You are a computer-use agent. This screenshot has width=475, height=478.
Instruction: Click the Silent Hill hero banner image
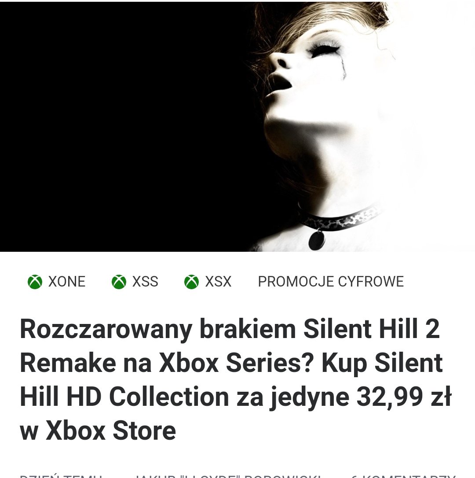coord(237,126)
